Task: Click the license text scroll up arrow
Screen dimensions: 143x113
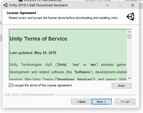Action: pyautogui.click(x=129, y=32)
